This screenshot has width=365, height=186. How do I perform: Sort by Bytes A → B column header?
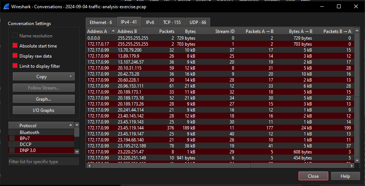[293, 31]
